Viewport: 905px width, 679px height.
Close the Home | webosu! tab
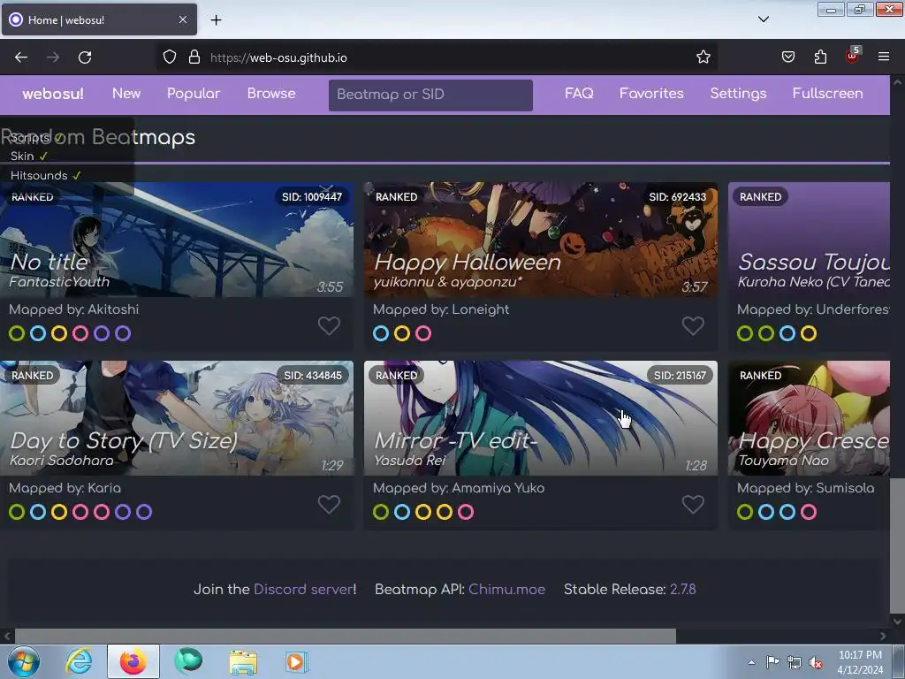point(182,19)
